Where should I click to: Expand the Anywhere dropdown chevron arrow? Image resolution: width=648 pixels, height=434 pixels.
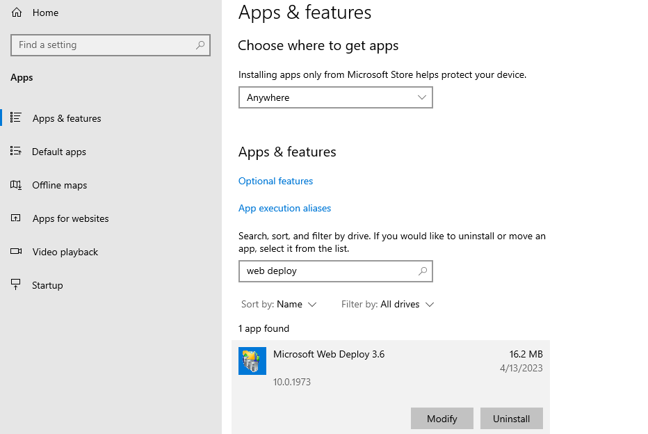point(421,97)
